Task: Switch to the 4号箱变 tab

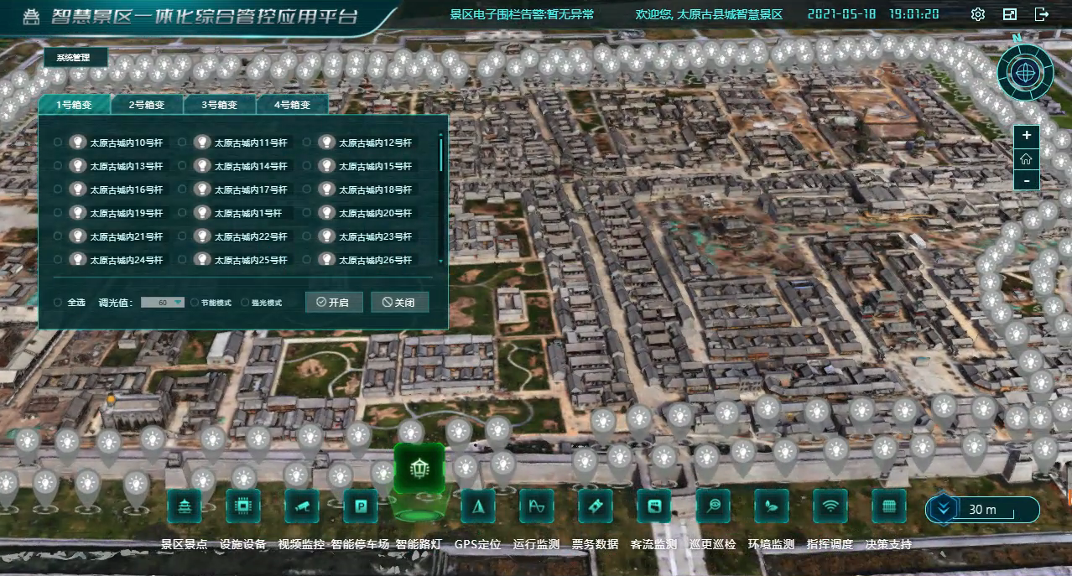Action: click(x=294, y=105)
